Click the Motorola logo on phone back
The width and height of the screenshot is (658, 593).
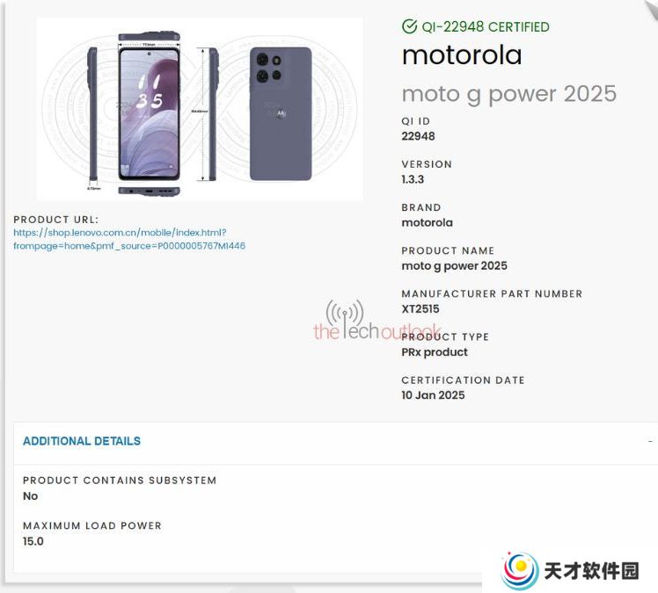coord(281,113)
